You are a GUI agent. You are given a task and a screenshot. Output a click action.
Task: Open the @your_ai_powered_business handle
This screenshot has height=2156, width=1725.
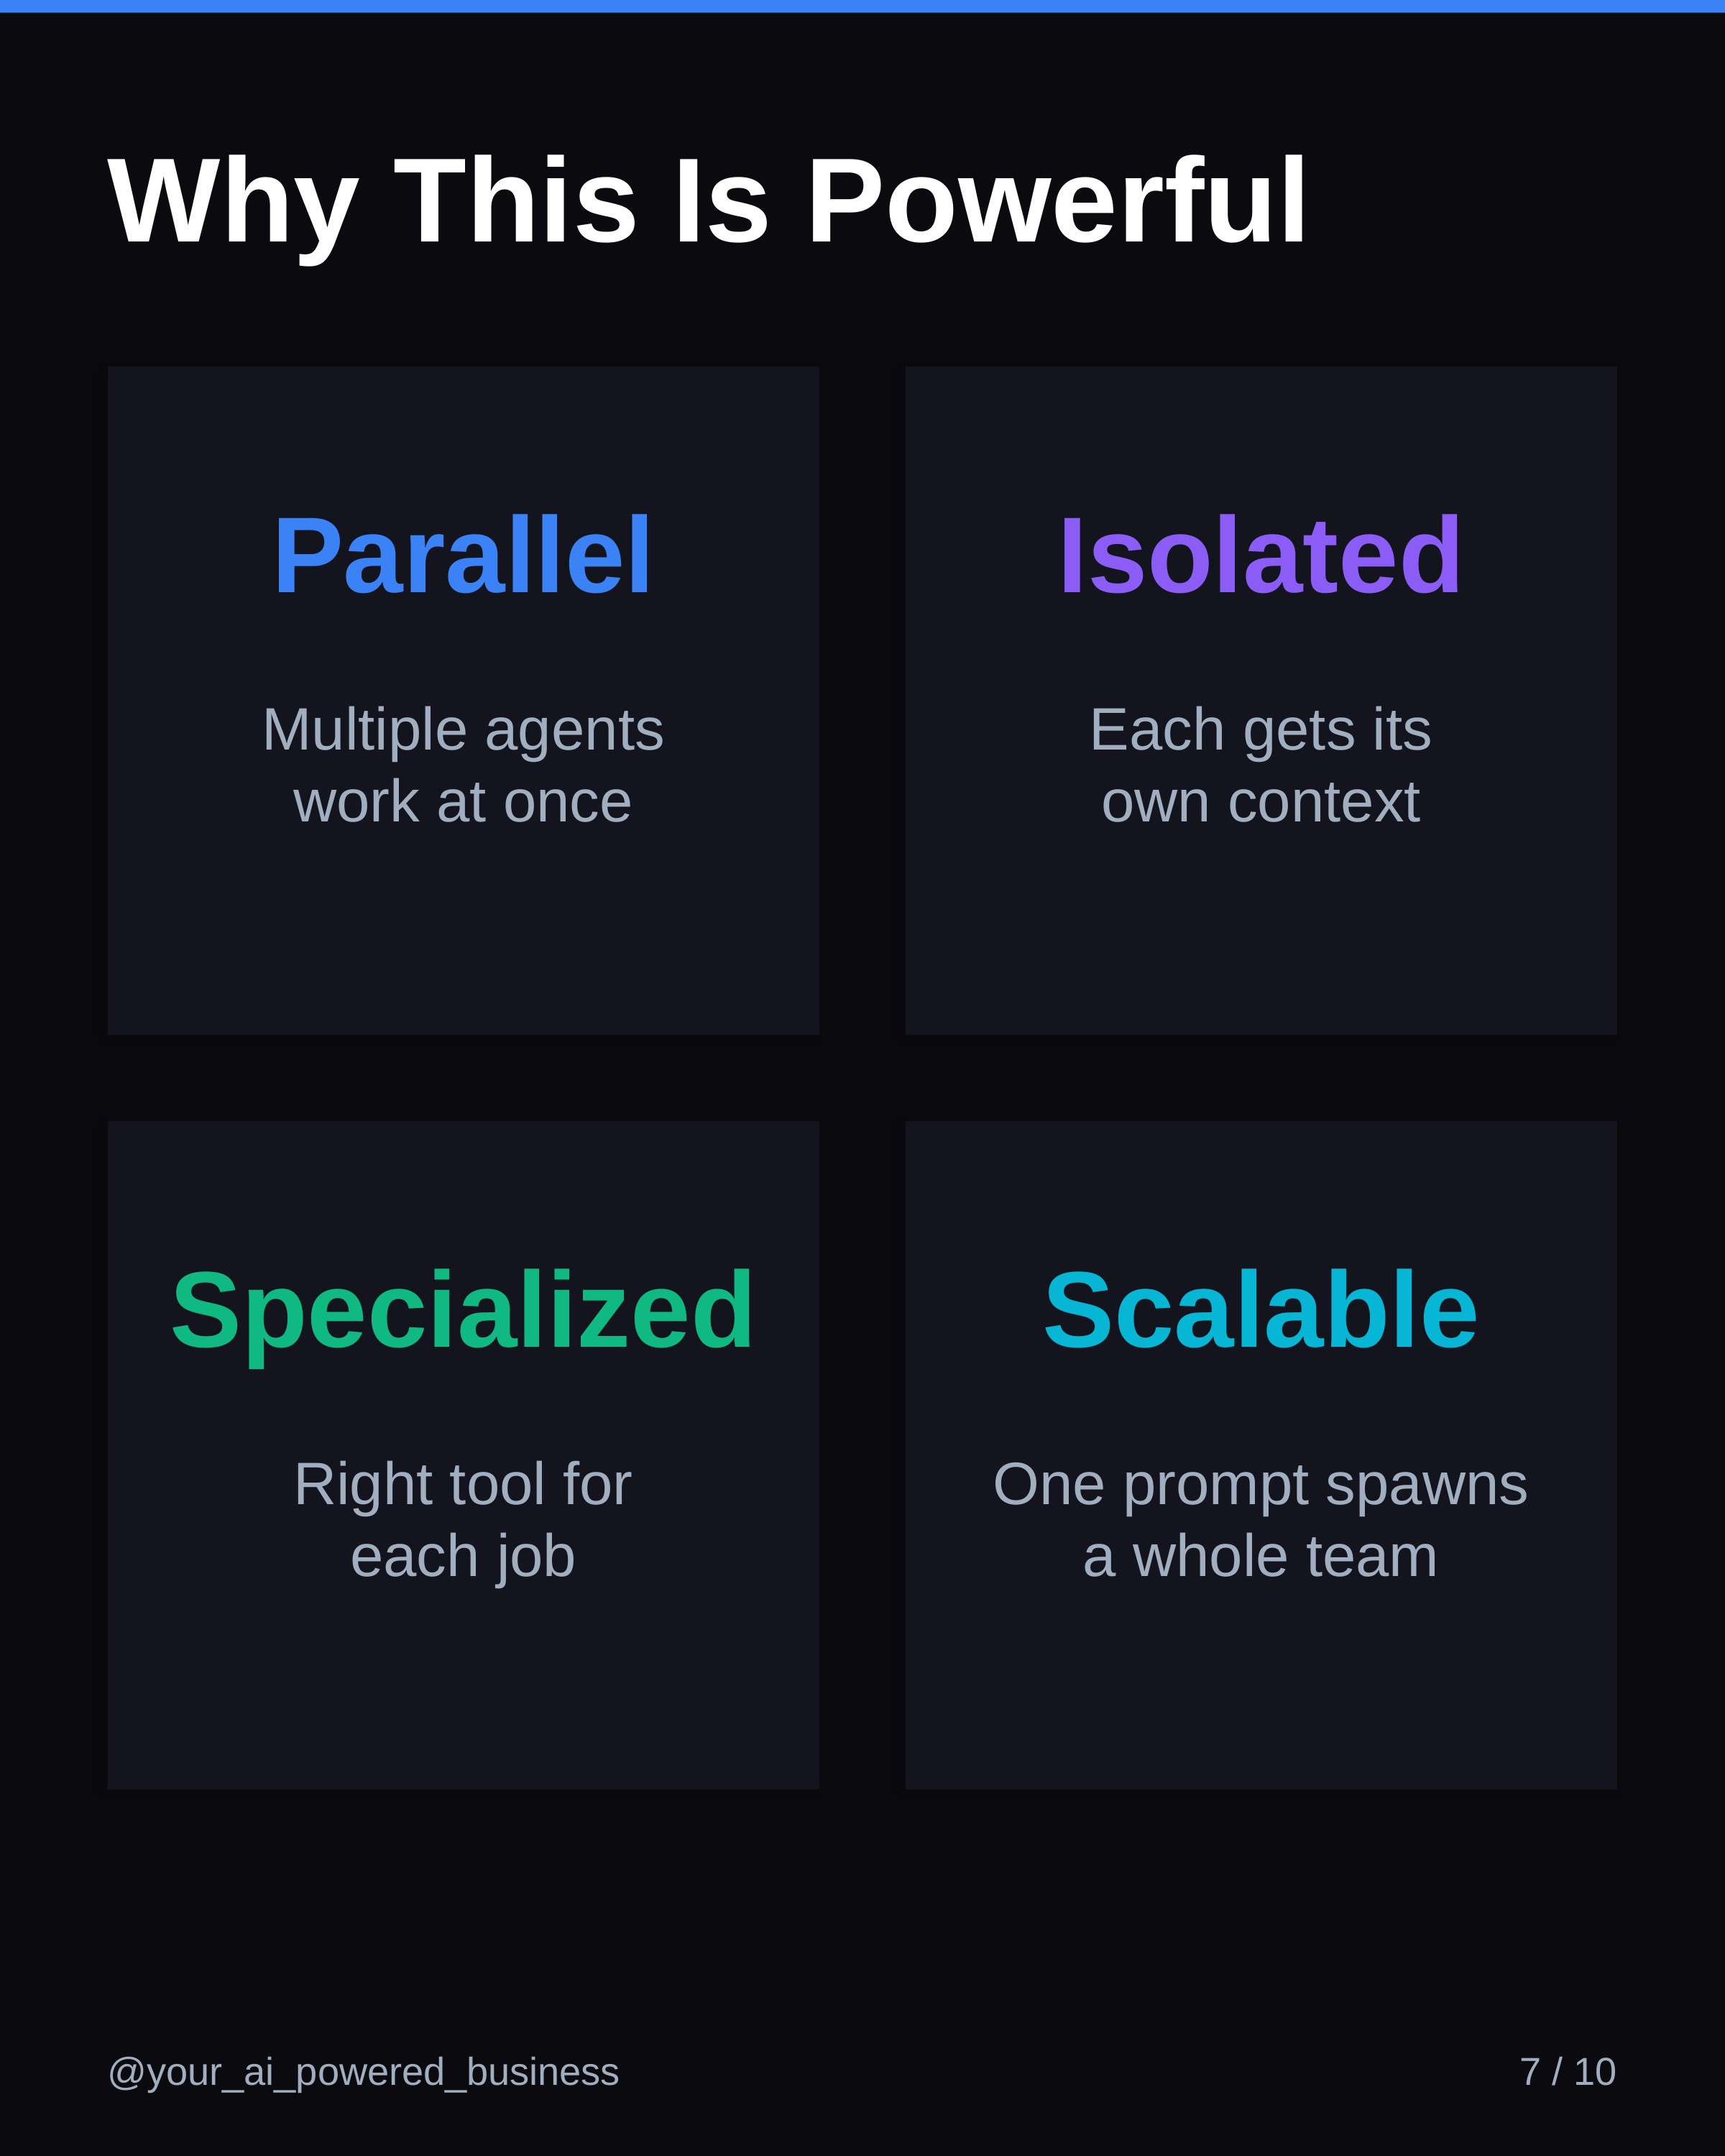(x=363, y=2071)
